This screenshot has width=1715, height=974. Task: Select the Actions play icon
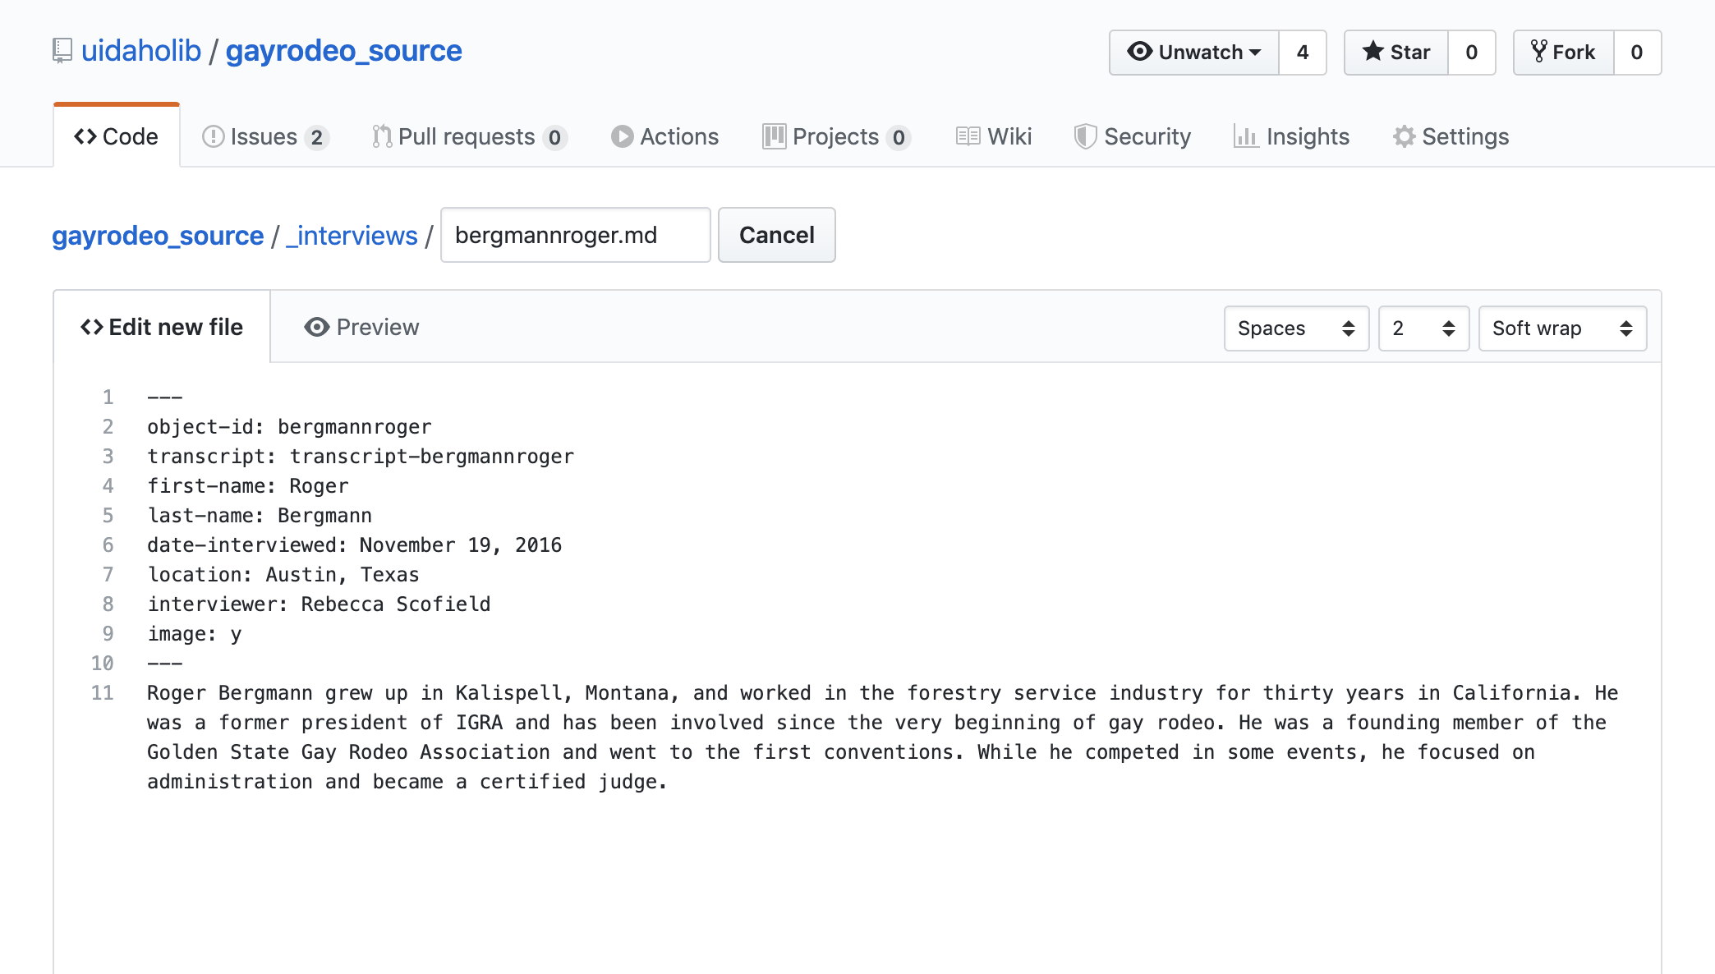point(624,136)
